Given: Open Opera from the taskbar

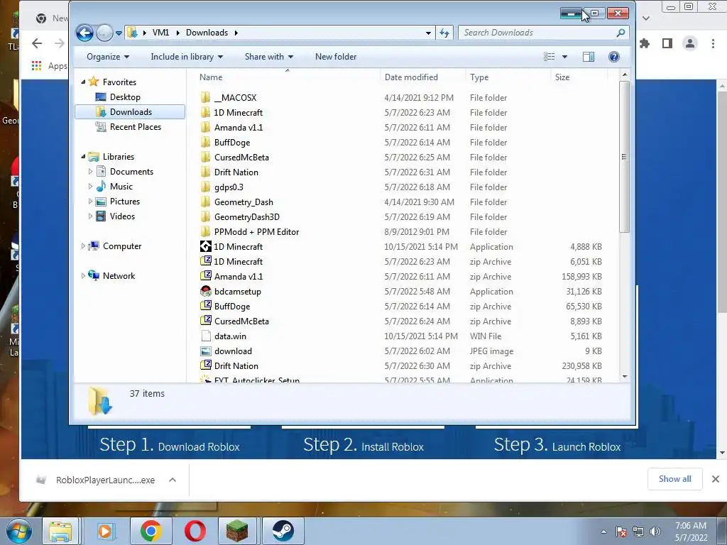Looking at the screenshot, I should (x=195, y=531).
